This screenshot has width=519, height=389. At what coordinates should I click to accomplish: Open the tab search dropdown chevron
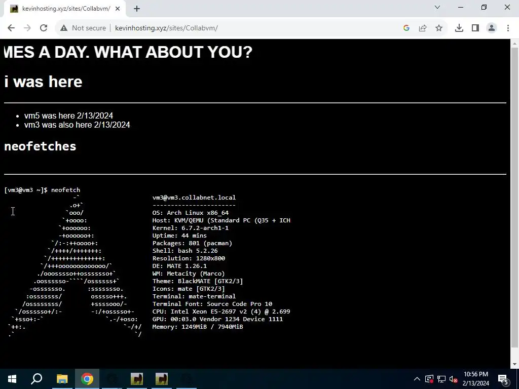point(437,7)
